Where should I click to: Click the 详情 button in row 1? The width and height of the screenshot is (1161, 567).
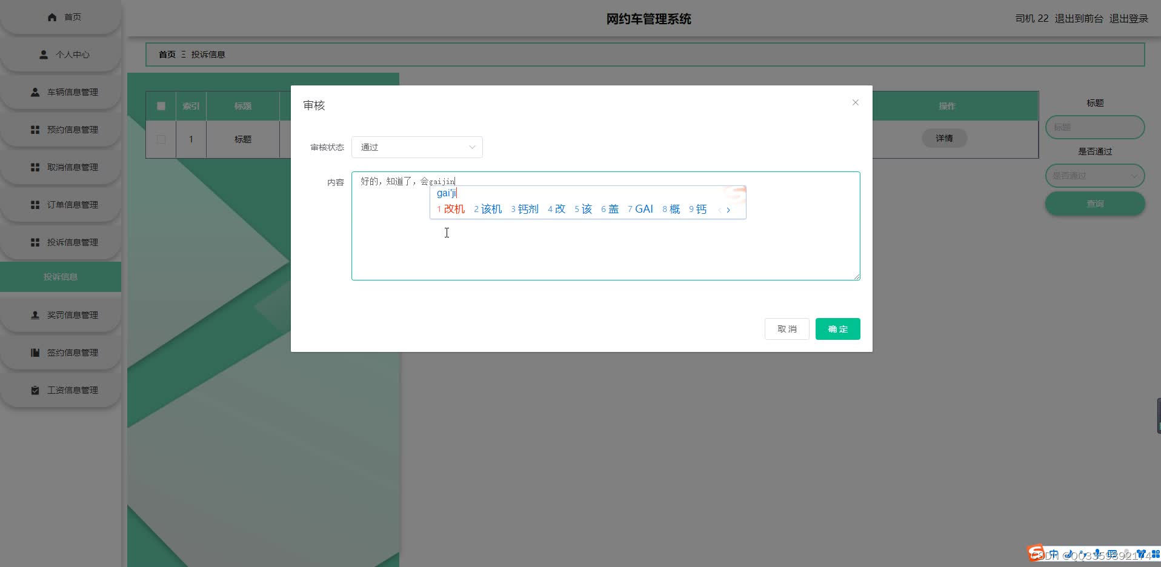coord(944,138)
